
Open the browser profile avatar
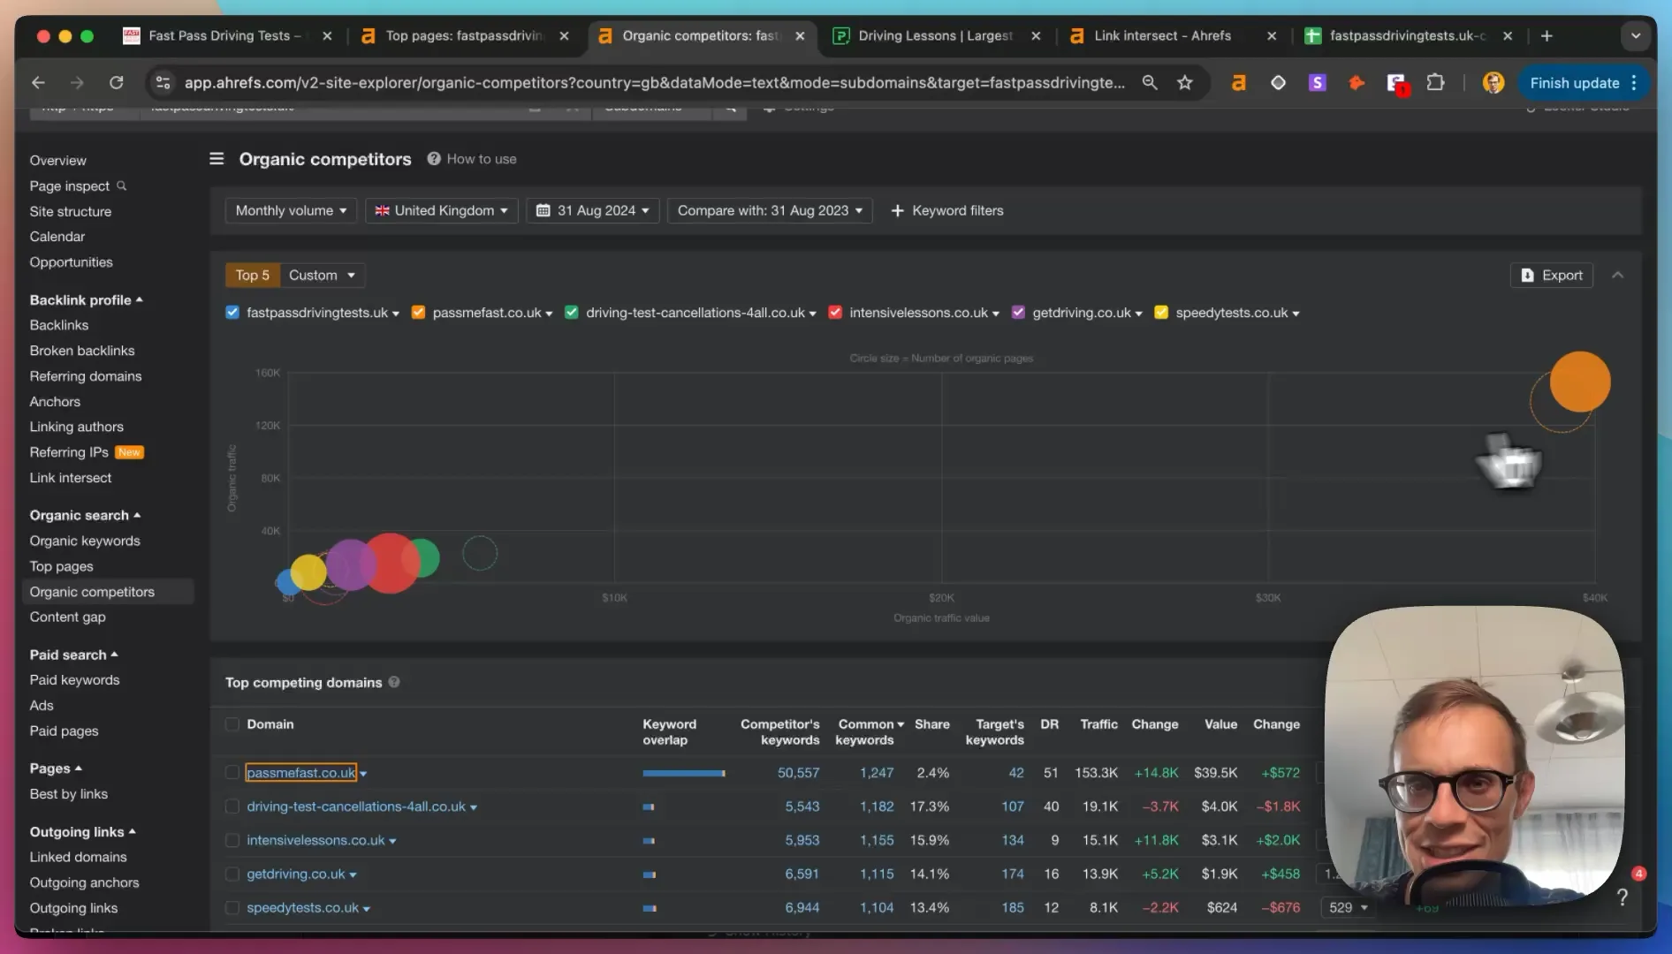[1493, 82]
